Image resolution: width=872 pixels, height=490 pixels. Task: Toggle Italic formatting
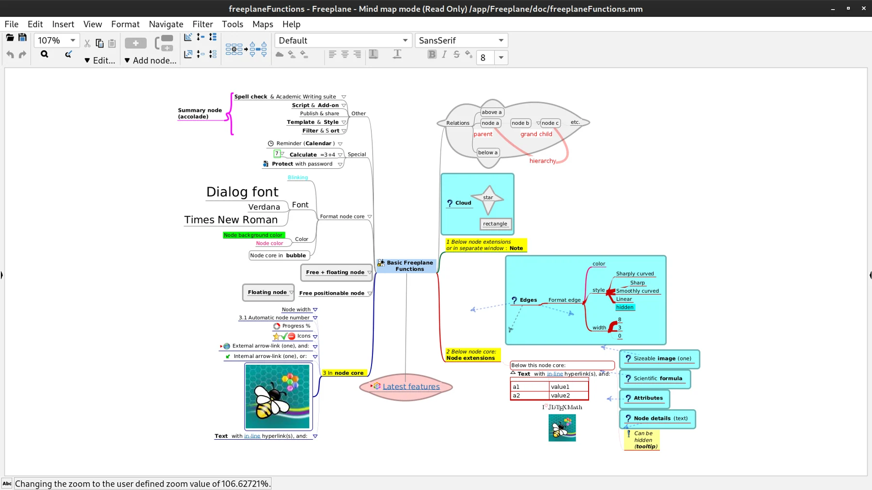(444, 54)
